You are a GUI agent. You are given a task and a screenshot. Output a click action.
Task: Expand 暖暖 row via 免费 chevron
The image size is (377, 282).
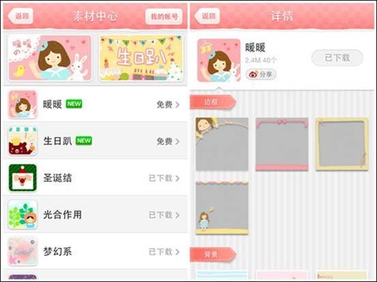tap(177, 105)
